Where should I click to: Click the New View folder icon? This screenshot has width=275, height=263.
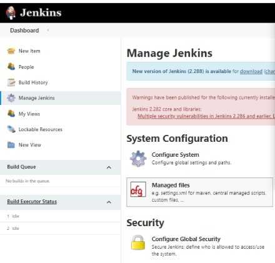click(x=11, y=145)
